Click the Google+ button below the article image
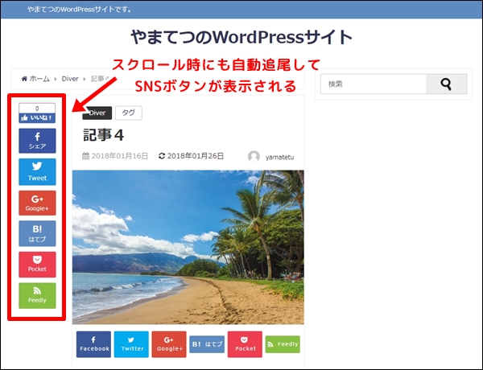 point(169,344)
